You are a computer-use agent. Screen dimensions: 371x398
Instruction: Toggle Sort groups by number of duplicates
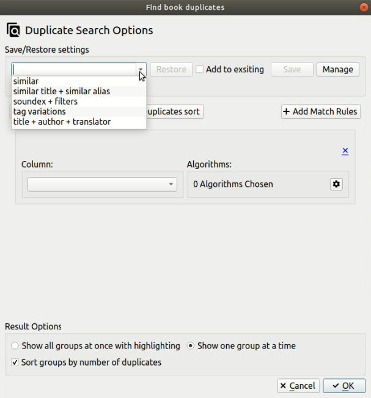(15, 362)
